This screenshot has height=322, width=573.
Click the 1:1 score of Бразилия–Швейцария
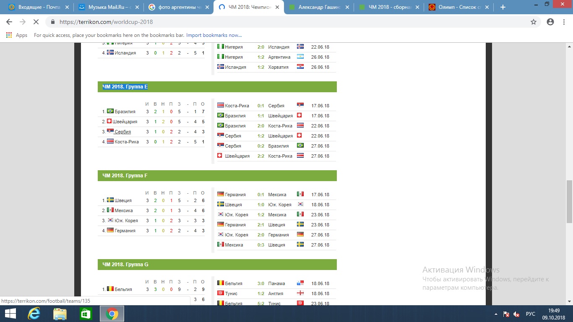point(261,116)
